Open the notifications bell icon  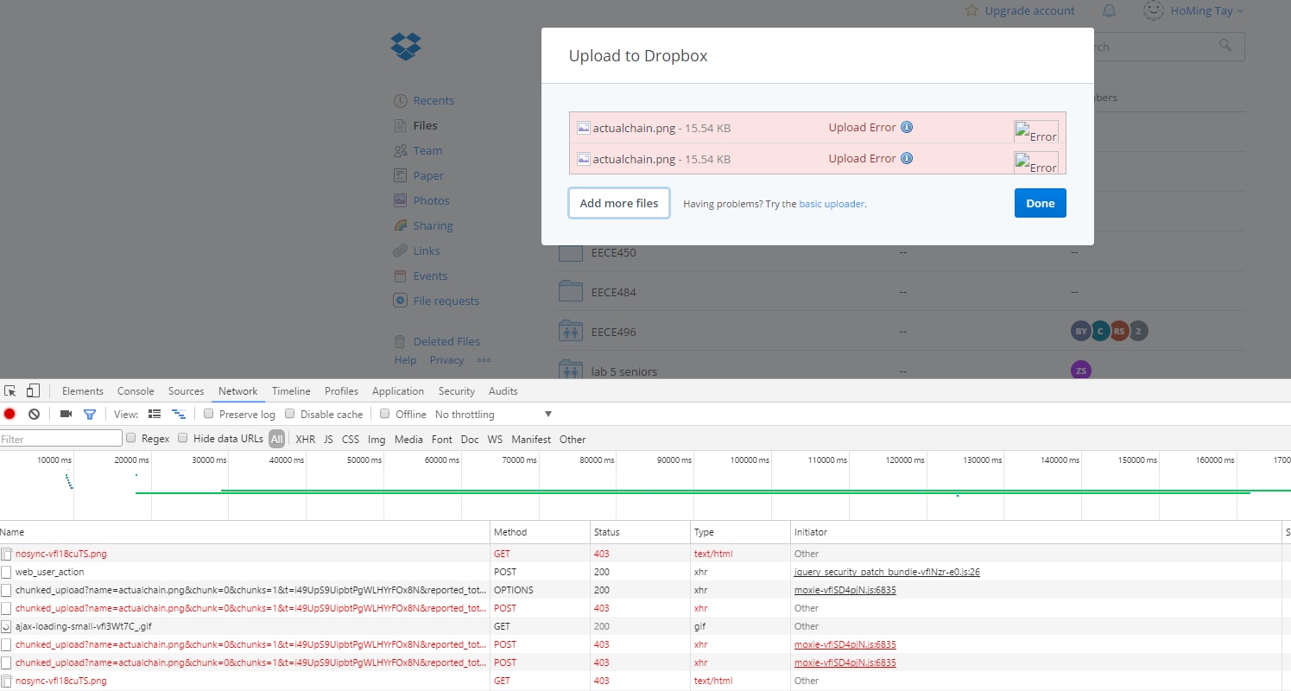tap(1110, 11)
